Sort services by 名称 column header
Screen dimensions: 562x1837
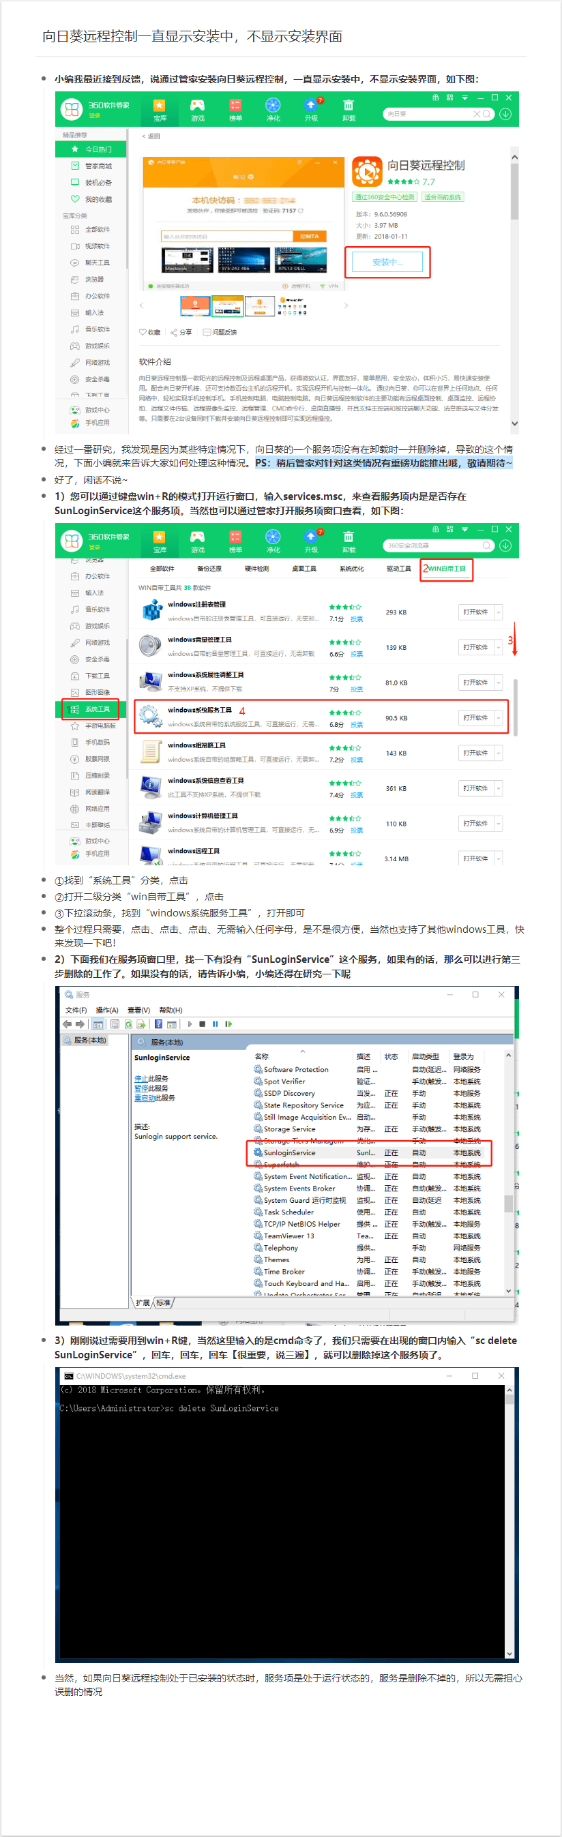[262, 1056]
